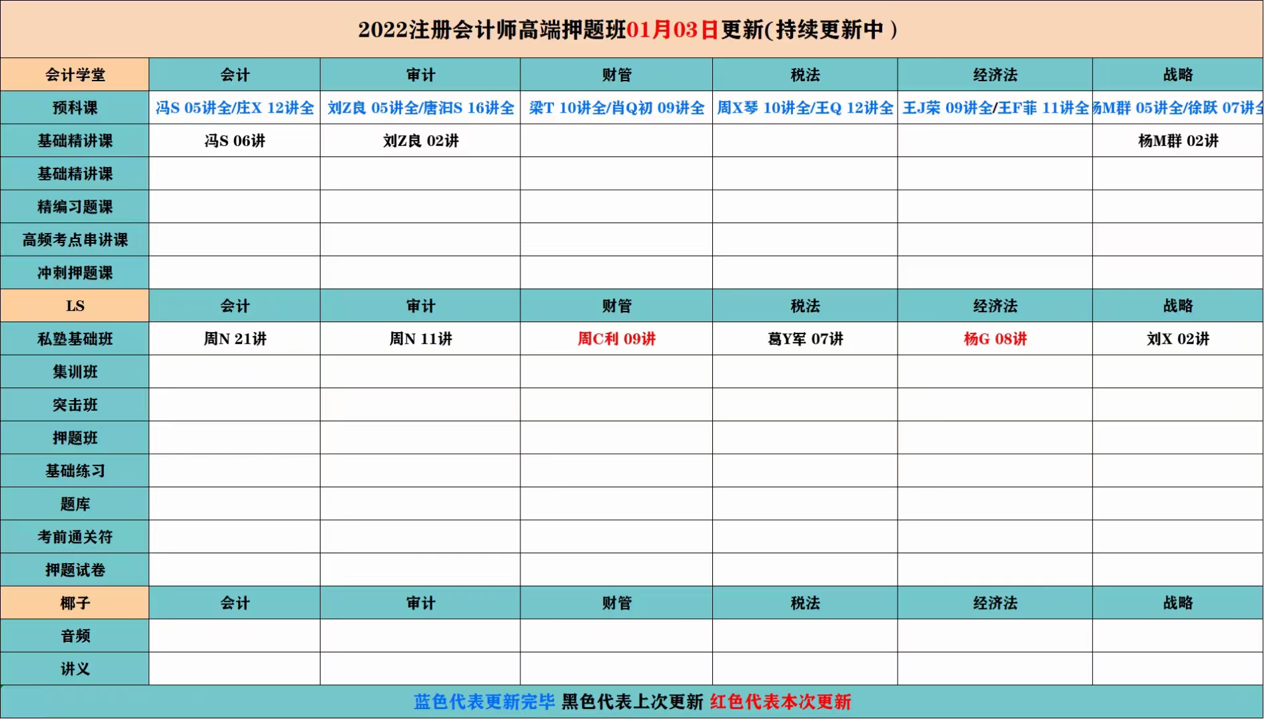1264x719 pixels.
Task: Click the red 红色代表本次更新 legend text
Action: coord(780,702)
